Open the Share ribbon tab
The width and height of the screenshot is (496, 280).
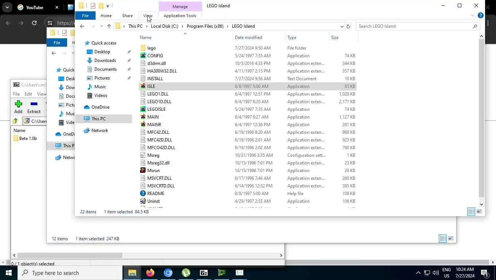pyautogui.click(x=127, y=16)
